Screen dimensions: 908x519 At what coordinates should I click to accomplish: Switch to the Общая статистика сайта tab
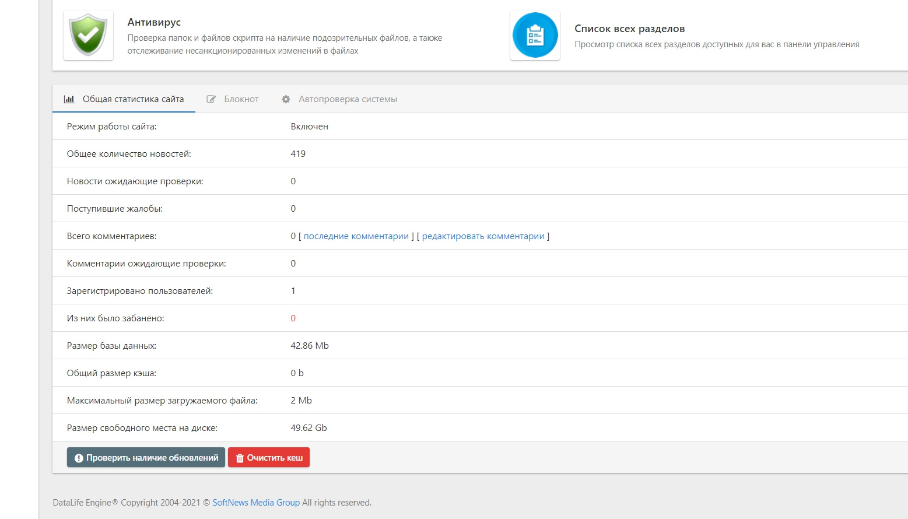click(x=124, y=99)
